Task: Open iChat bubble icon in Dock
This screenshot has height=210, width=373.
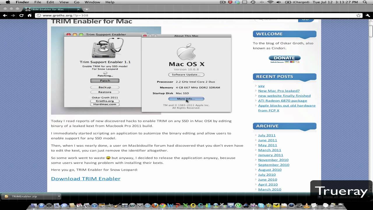Action: (64, 205)
